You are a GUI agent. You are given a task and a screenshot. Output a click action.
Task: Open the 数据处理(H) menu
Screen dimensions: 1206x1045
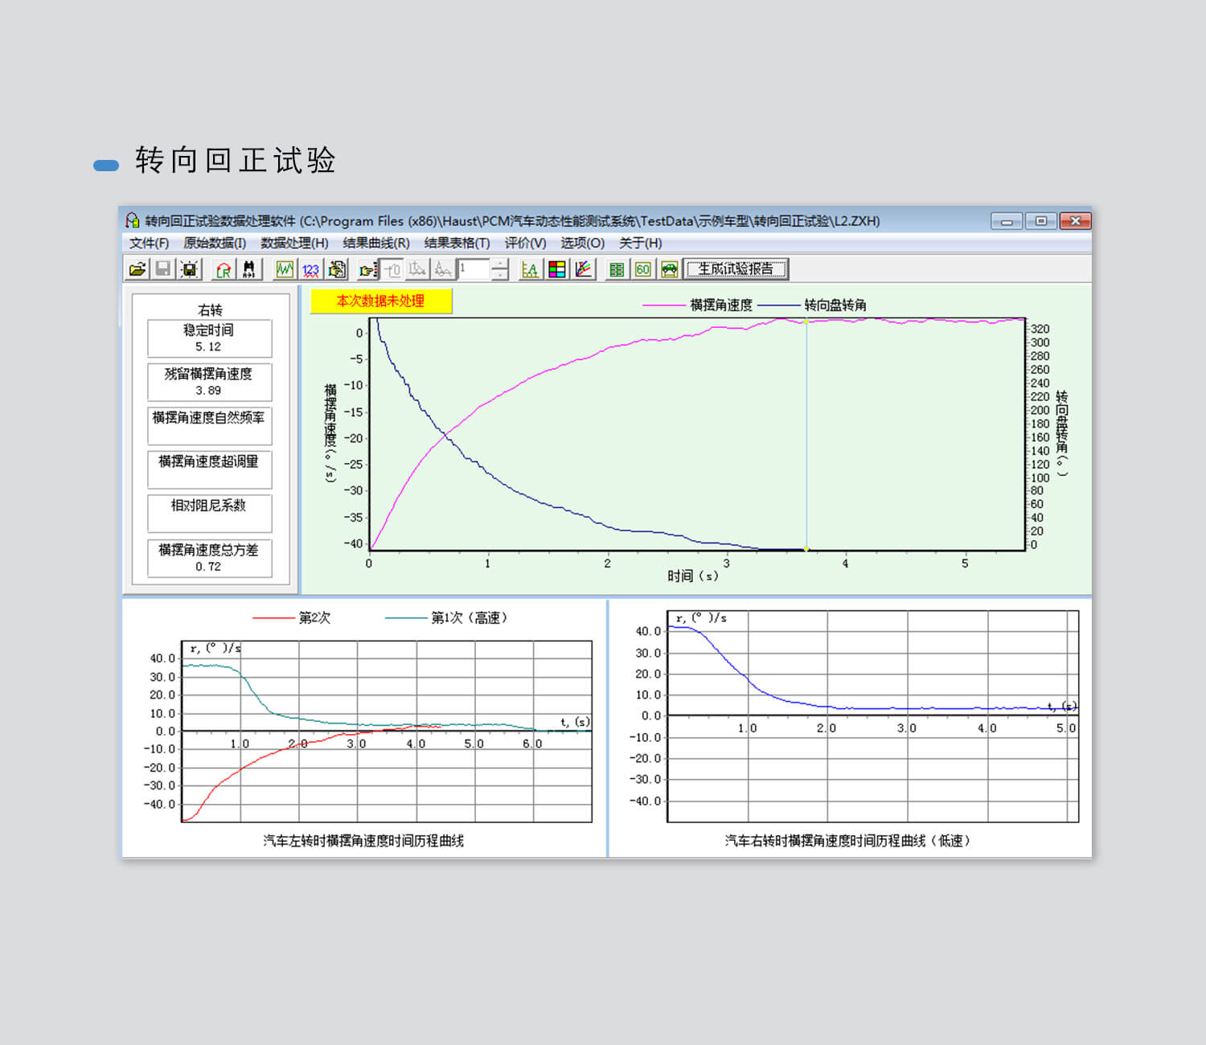click(294, 243)
